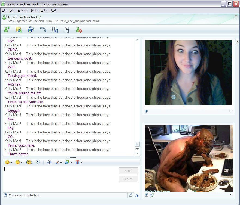Send a nudge with the nudge icon
Image resolution: width=240 pixels, height=205 pixels.
29,162
